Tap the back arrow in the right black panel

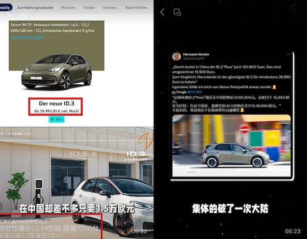[x=162, y=12]
